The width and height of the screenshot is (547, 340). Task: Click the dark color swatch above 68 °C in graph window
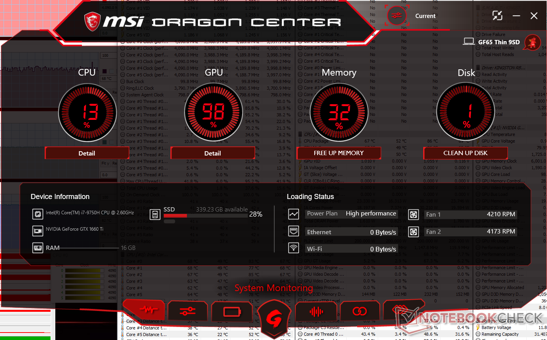click(x=105, y=71)
